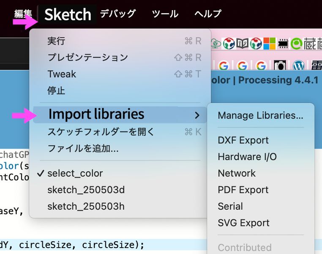
Task: Import the DXF Export library
Action: 261,140
